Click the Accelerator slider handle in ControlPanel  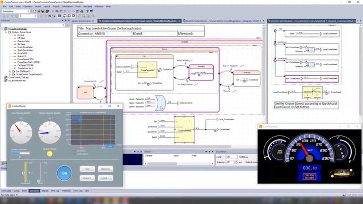(x=23, y=173)
